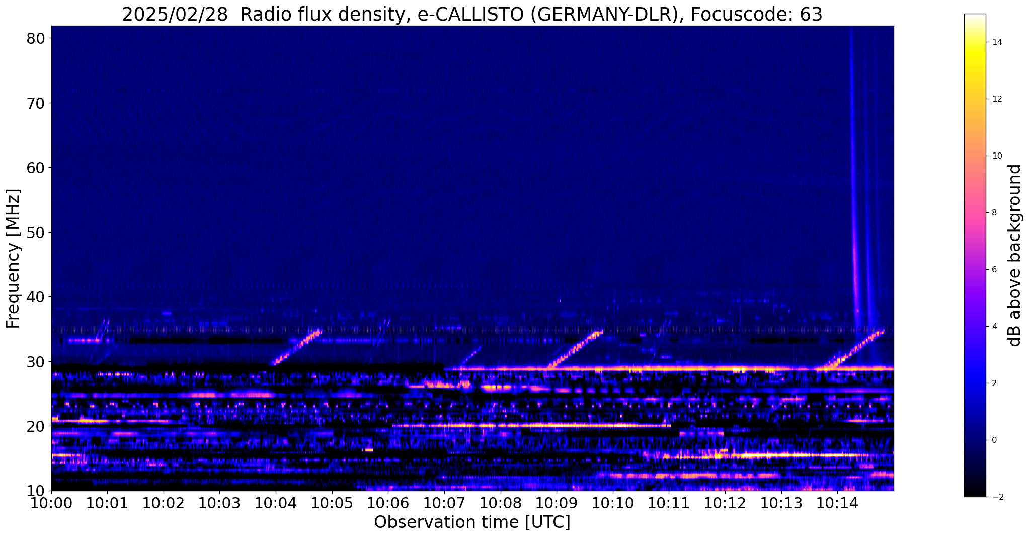The width and height of the screenshot is (1030, 537).
Task: Click the 10 MHz frequency tick label
Action: (x=36, y=491)
